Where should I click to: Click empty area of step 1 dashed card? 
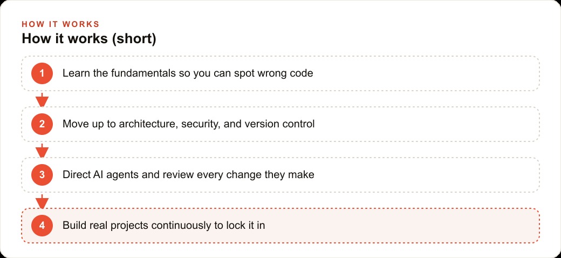coord(426,73)
